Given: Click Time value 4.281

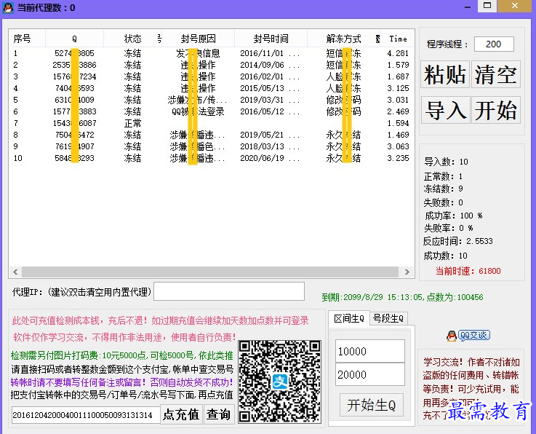Looking at the screenshot, I should [398, 53].
